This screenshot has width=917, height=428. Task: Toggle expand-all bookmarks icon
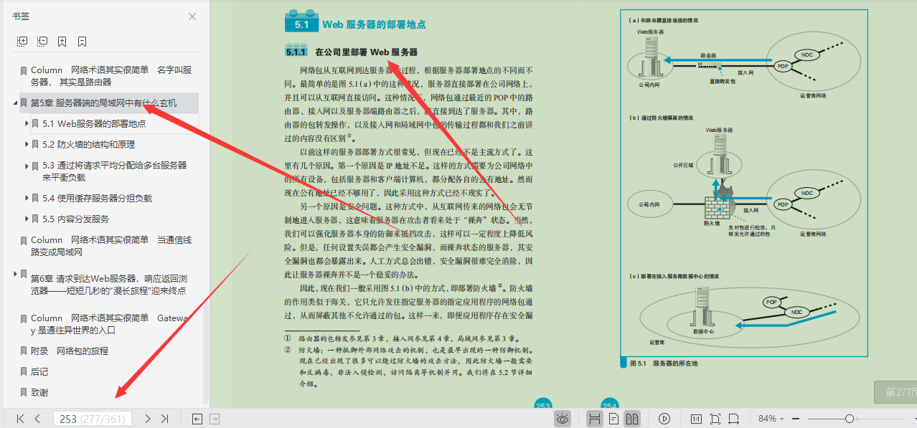coord(22,42)
